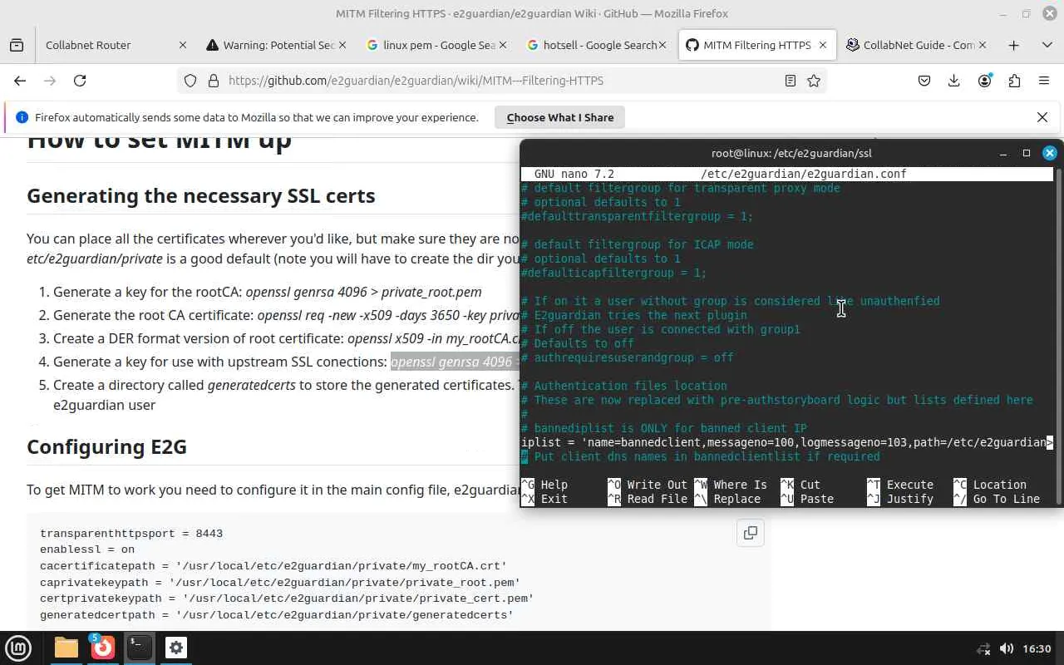Click the highlighted openssl genrsa 4096 command
1064x665 pixels.
(x=455, y=362)
